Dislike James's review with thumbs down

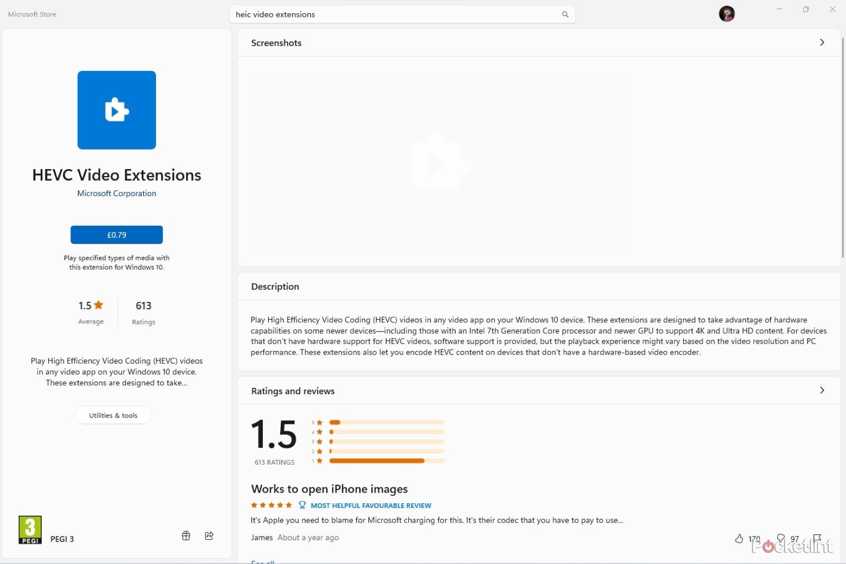[x=780, y=539]
